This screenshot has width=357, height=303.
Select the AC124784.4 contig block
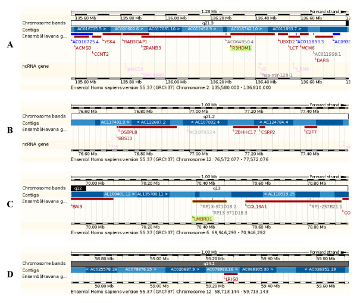(274, 122)
